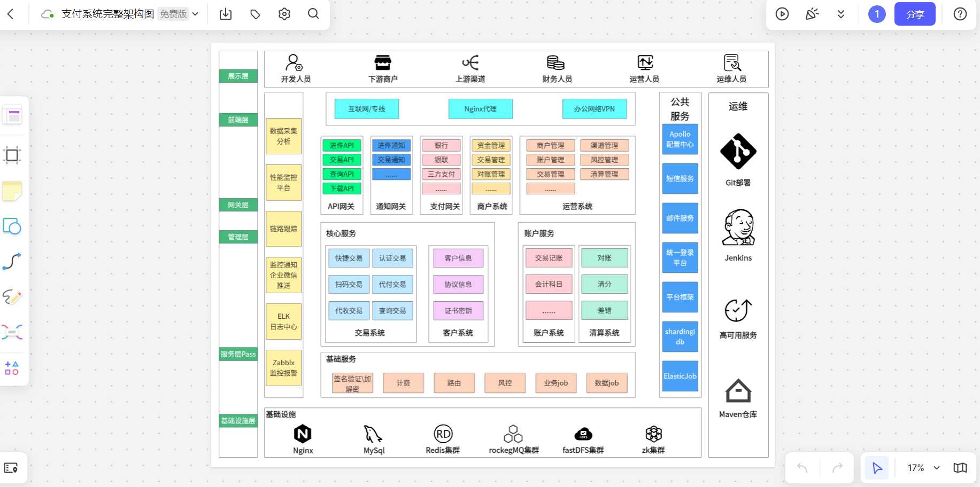Select the MySql dolphin icon
980x487 pixels.
(373, 434)
